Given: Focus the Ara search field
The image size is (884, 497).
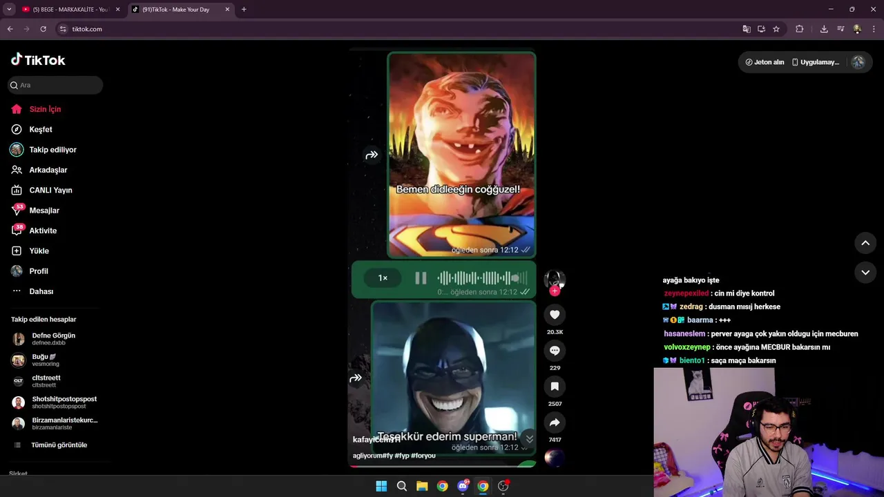Looking at the screenshot, I should (x=55, y=85).
